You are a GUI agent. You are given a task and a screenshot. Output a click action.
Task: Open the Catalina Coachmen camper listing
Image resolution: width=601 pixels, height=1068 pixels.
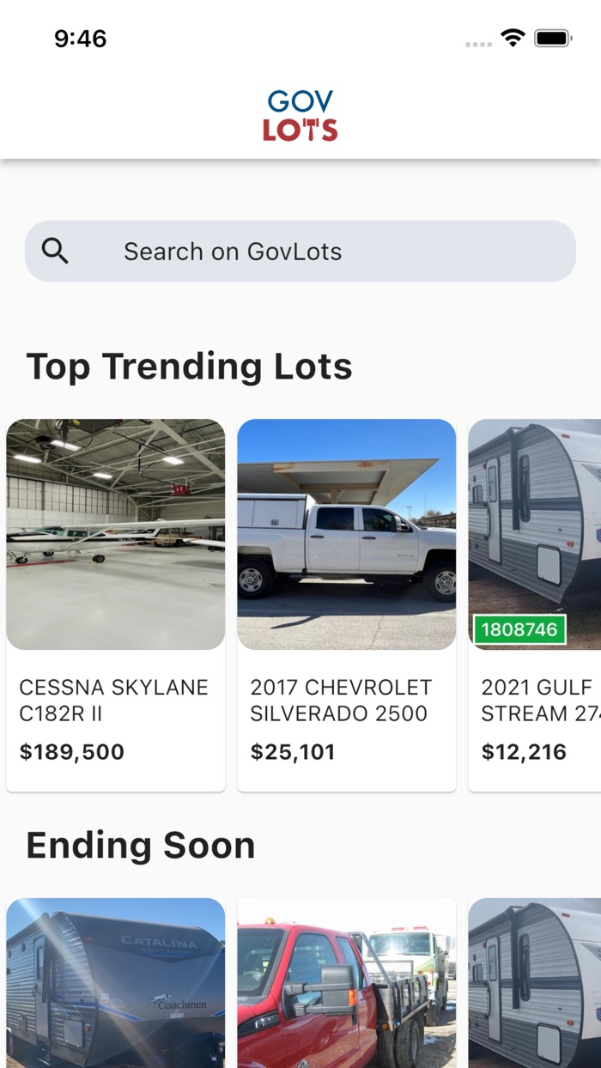115,981
